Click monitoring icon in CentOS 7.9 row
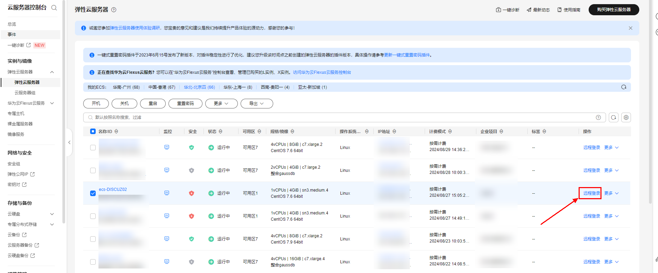Screen dimensions: 658x273 coord(167,239)
